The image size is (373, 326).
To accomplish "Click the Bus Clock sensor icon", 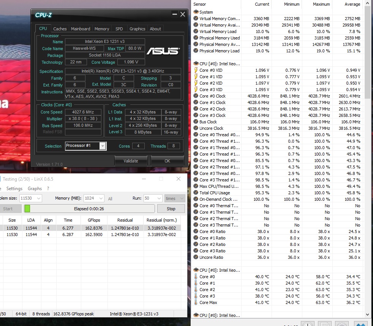I will tap(196, 121).
